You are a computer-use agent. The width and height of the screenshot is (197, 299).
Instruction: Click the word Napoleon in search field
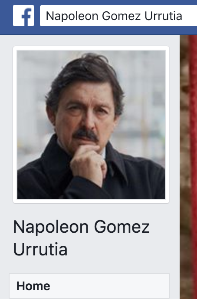(72, 16)
